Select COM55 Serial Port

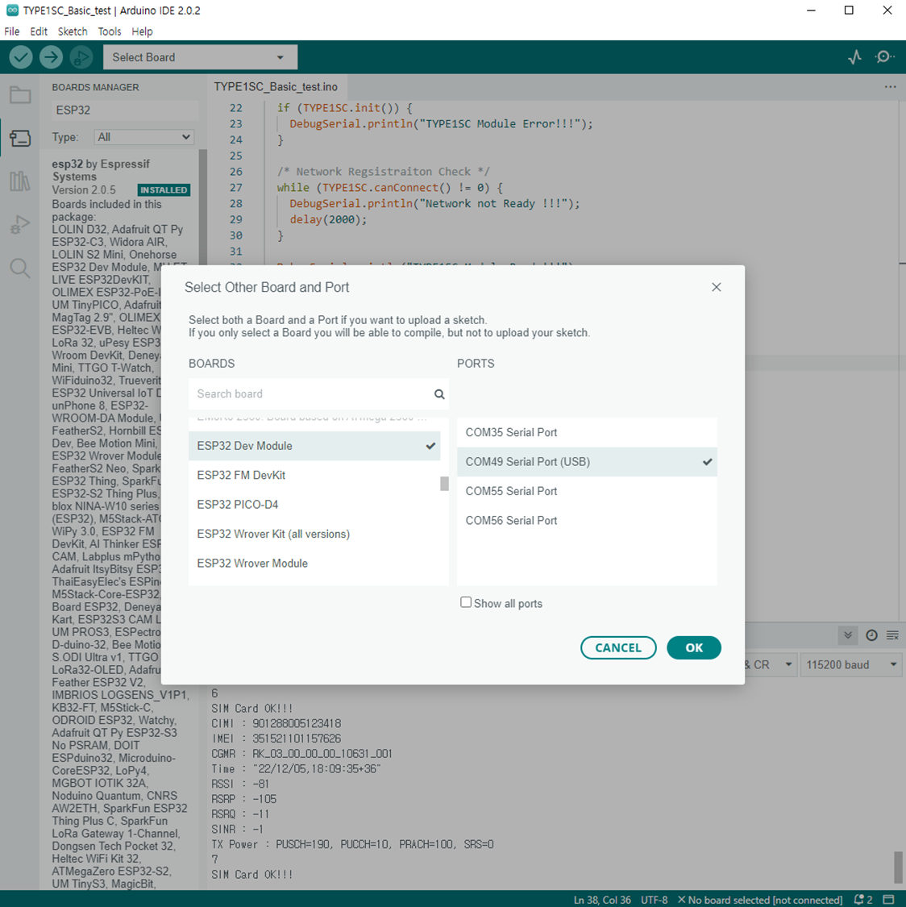[x=587, y=491]
